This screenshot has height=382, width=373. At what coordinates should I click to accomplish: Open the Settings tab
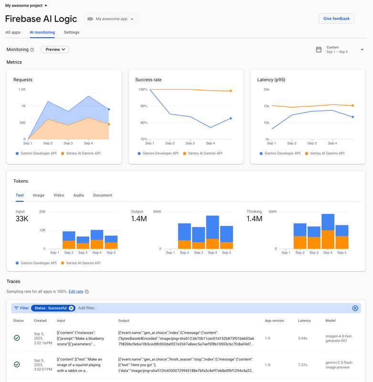click(x=72, y=32)
